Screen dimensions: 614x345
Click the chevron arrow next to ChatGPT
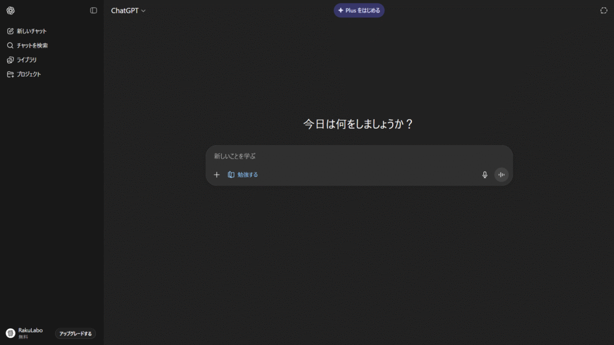[x=143, y=11]
